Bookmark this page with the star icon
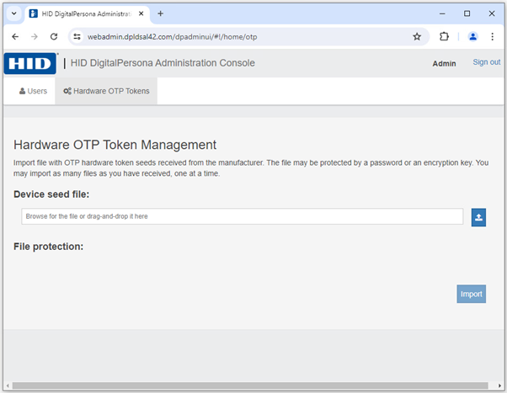The image size is (507, 393). click(x=416, y=37)
